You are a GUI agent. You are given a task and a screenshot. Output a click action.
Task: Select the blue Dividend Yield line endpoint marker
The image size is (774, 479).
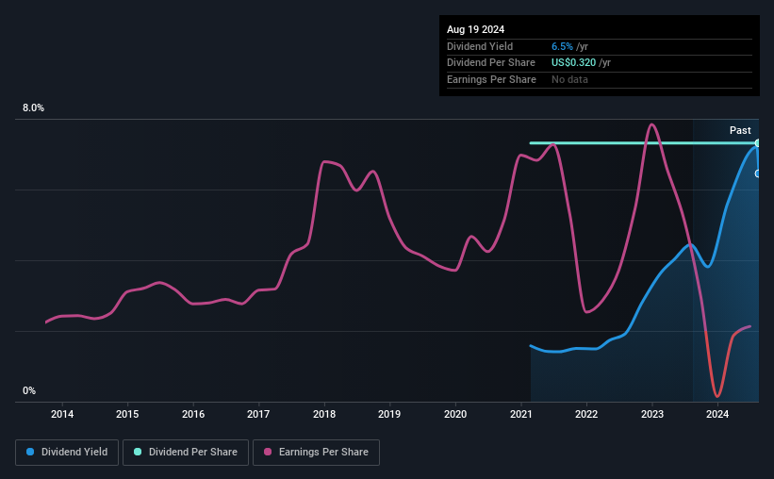point(758,173)
